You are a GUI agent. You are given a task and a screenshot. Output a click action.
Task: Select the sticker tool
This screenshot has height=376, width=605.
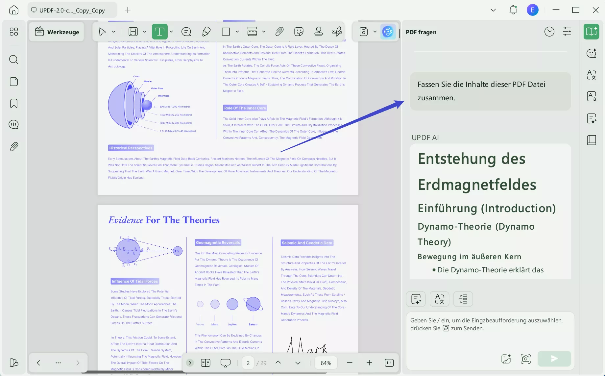pyautogui.click(x=299, y=32)
